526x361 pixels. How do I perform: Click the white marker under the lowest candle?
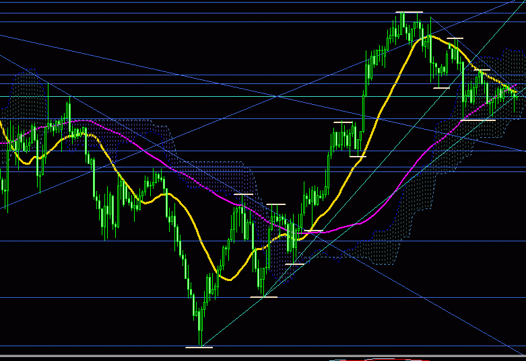pos(199,348)
